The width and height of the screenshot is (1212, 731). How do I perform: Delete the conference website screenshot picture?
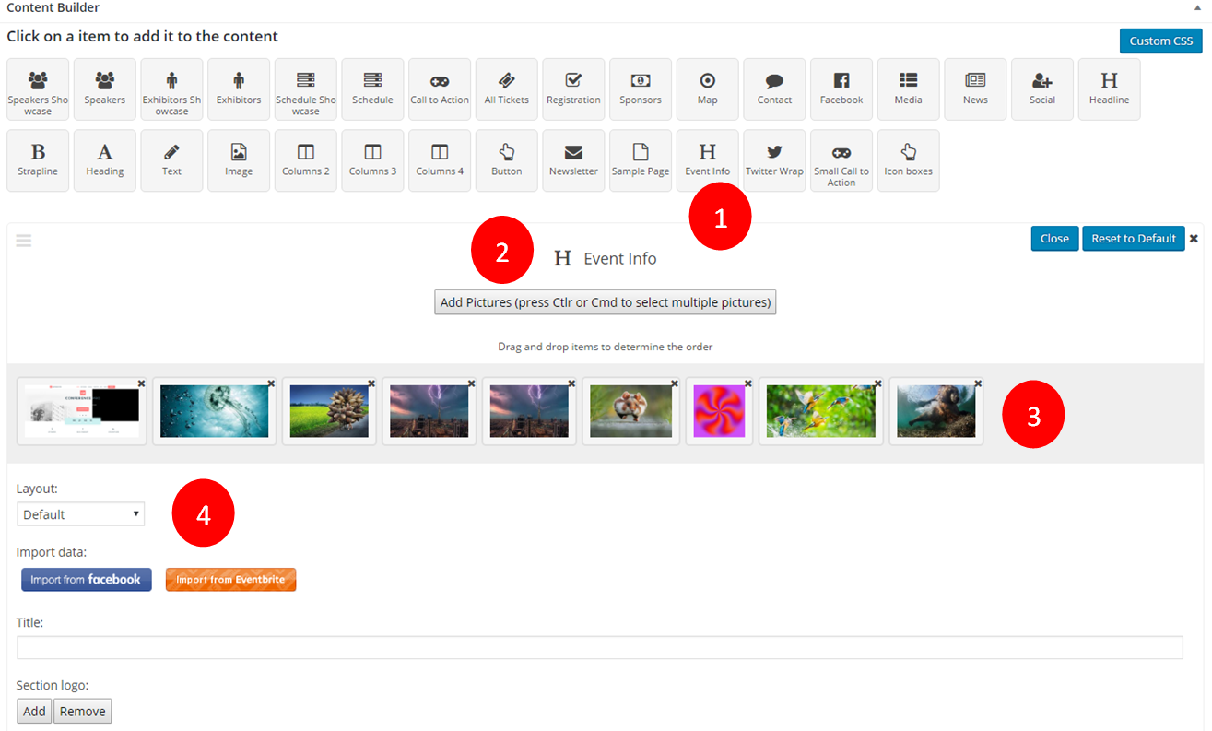tap(142, 383)
